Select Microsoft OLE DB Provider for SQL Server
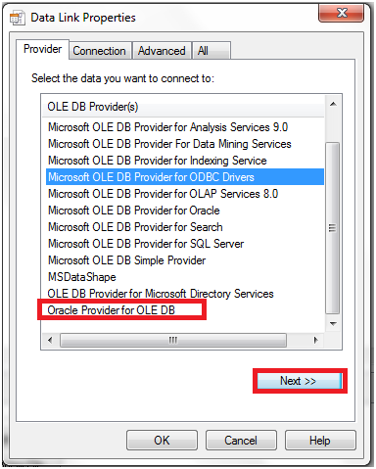 pyautogui.click(x=146, y=244)
